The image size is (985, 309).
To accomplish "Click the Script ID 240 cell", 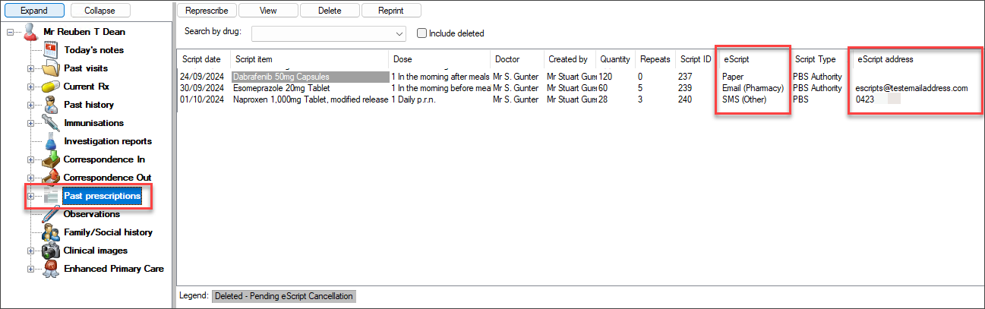I will point(685,99).
